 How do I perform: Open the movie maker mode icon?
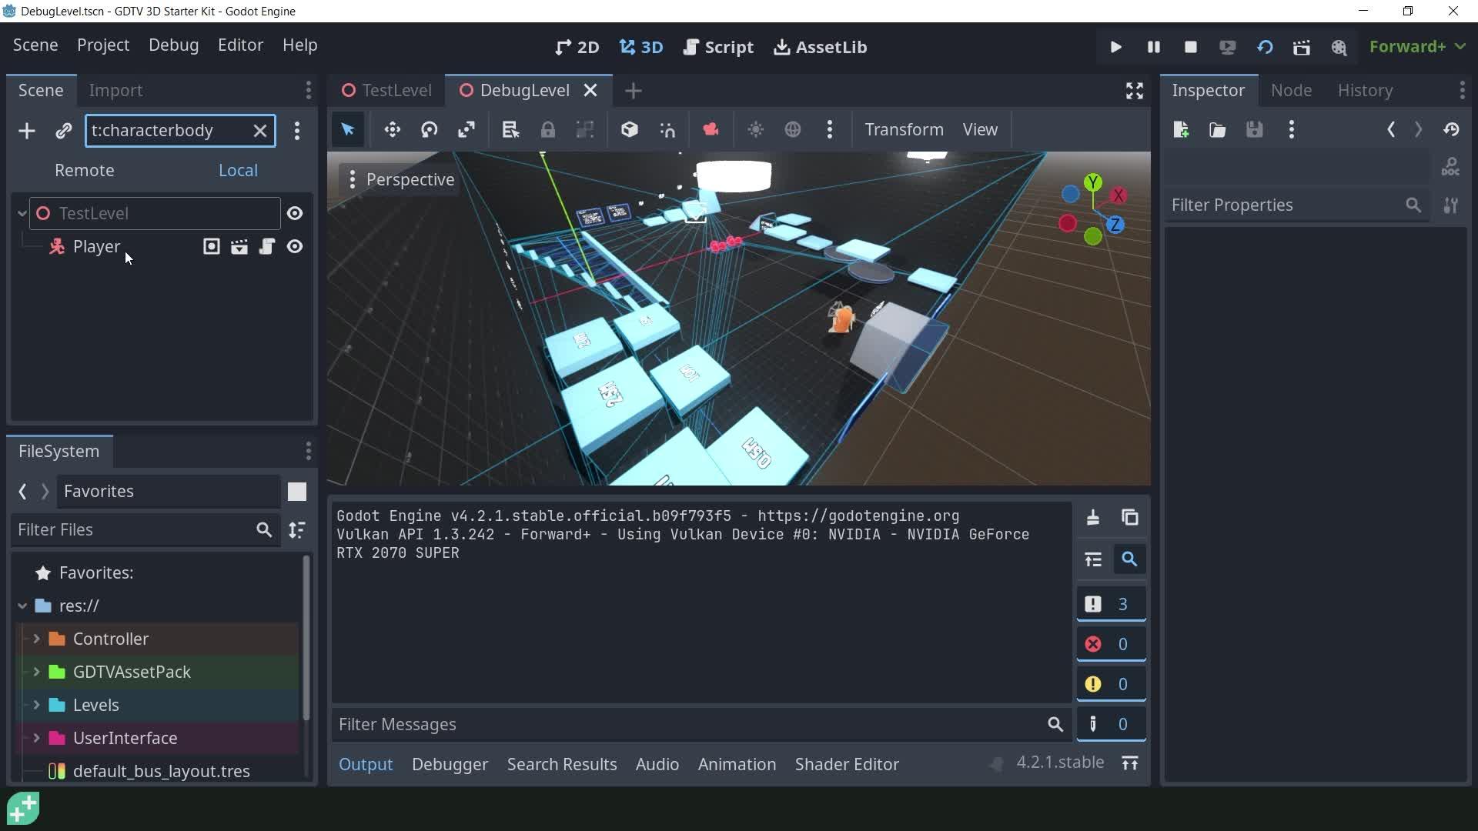pyautogui.click(x=1339, y=47)
